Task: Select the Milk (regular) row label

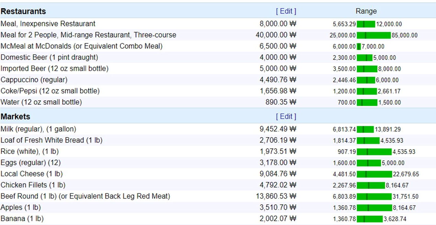Action: coord(38,129)
